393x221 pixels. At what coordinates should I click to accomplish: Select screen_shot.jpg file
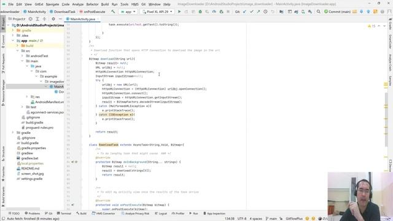click(30, 174)
